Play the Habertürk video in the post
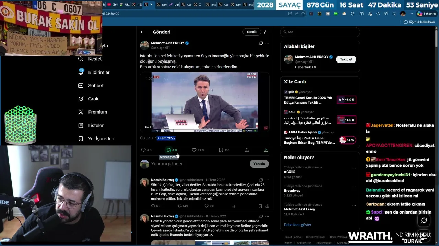The image size is (439, 246). click(204, 102)
